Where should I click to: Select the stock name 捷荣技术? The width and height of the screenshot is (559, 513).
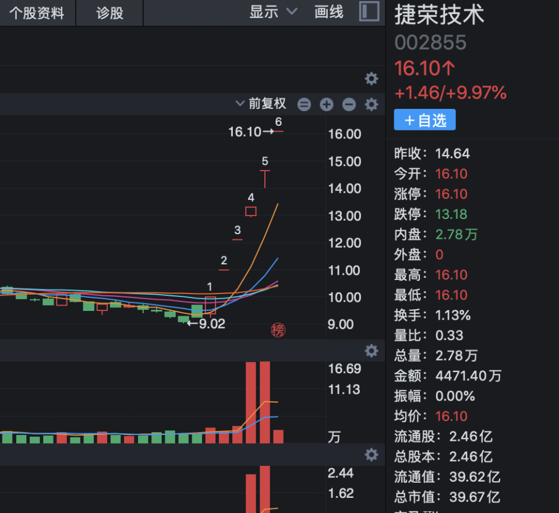coord(441,16)
